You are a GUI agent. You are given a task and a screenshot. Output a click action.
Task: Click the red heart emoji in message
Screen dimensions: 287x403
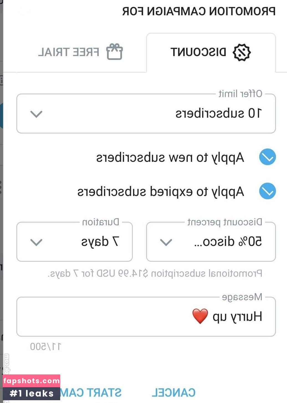(200, 316)
